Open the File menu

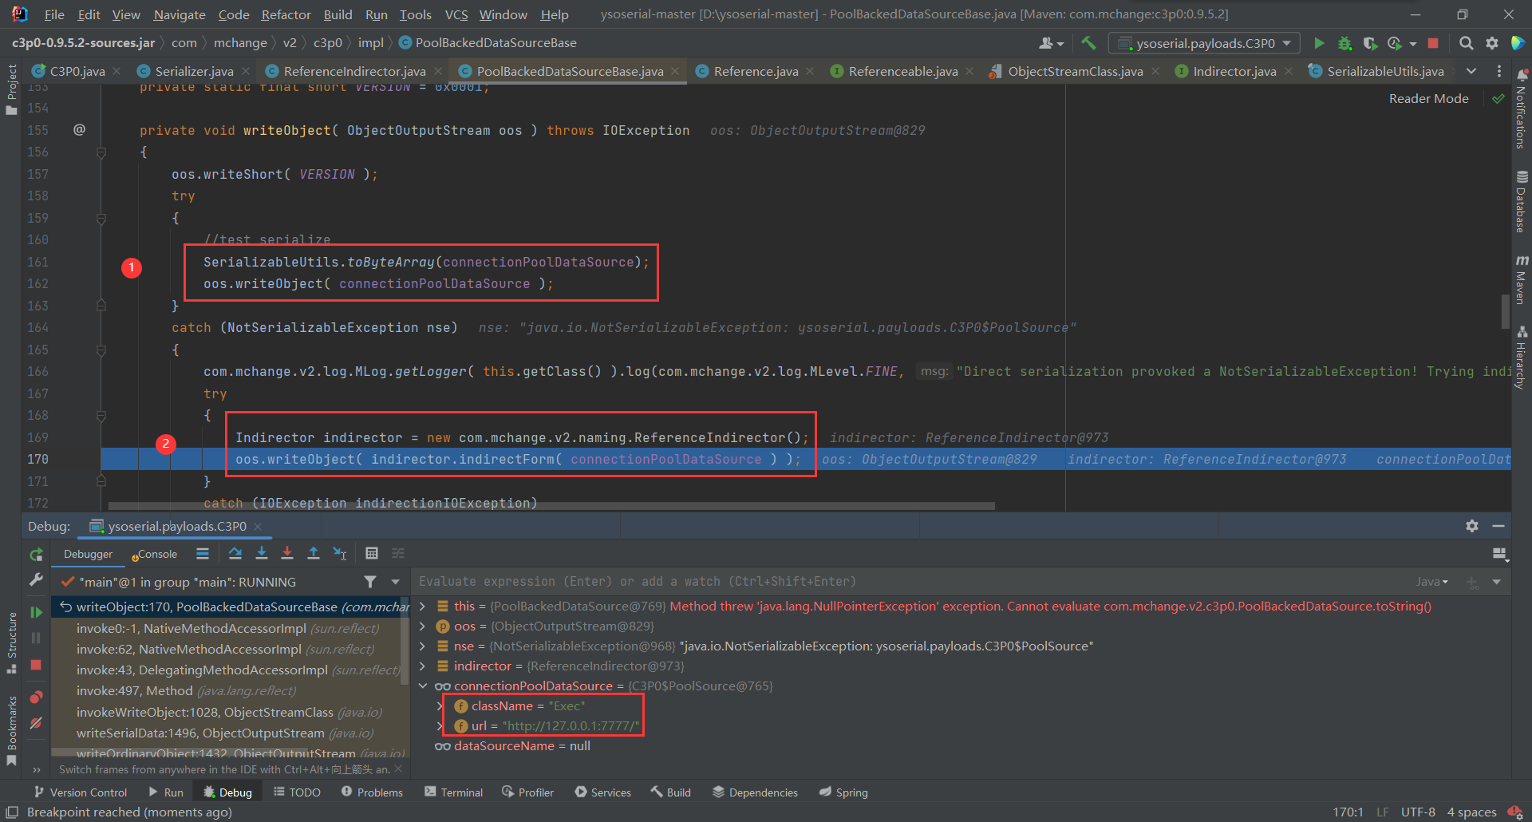54,14
